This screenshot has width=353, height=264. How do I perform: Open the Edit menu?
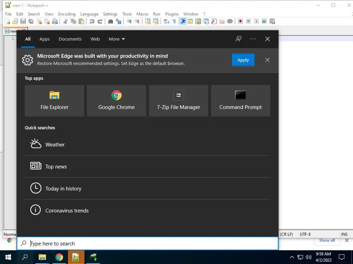20,14
